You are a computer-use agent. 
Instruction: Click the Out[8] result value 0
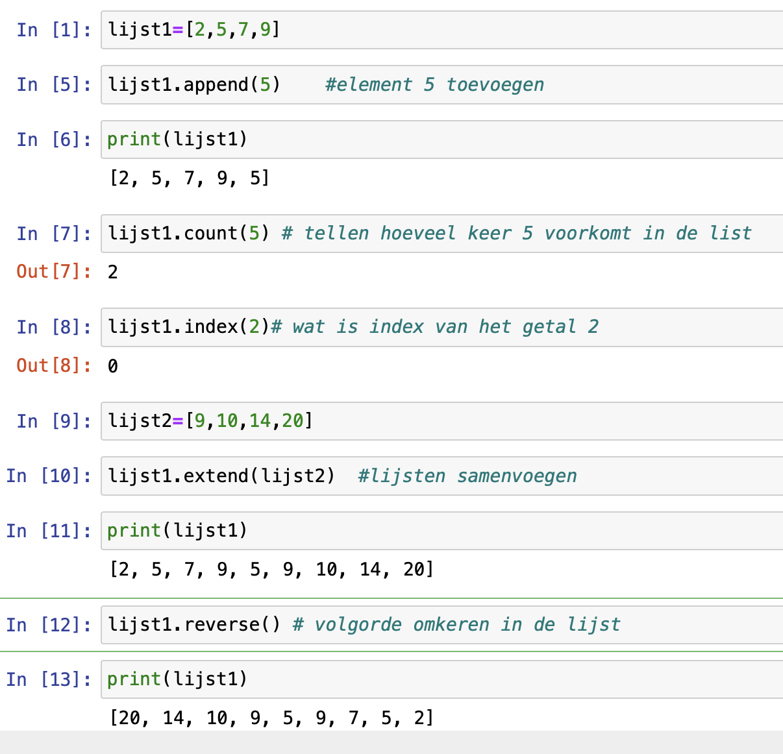tap(113, 366)
